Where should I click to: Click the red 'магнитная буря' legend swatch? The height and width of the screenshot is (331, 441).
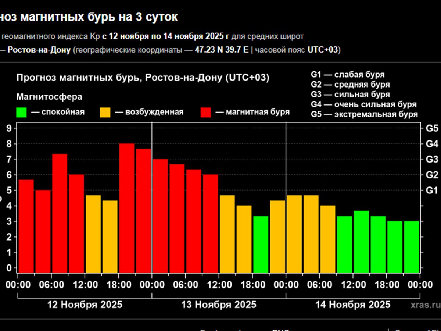pyautogui.click(x=206, y=112)
